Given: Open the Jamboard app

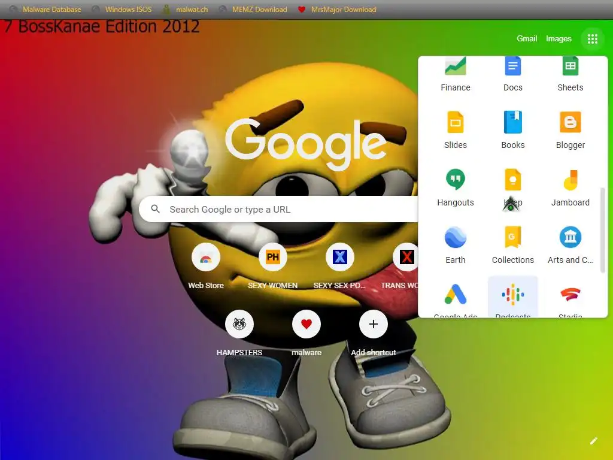Looking at the screenshot, I should 570,187.
